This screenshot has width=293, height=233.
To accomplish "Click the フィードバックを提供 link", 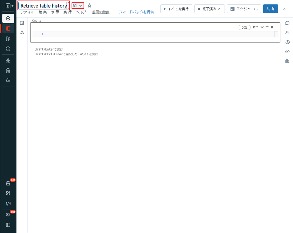I will tap(137, 12).
